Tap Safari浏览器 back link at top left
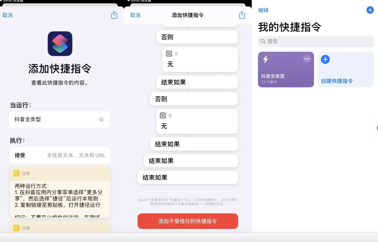Screen dimensions: 378x242 coord(12,1)
